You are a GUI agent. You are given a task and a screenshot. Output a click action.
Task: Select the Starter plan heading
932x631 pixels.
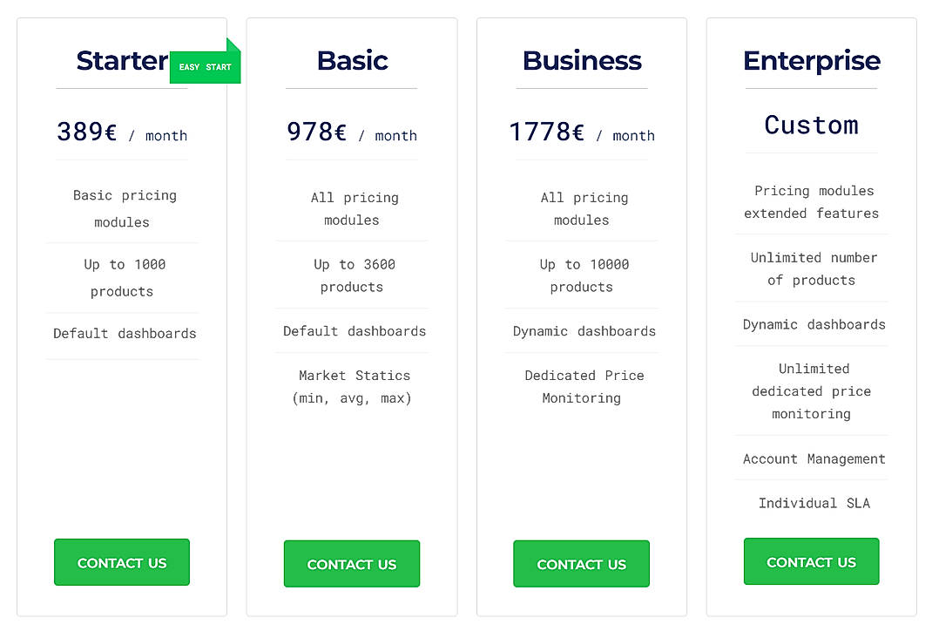point(122,61)
